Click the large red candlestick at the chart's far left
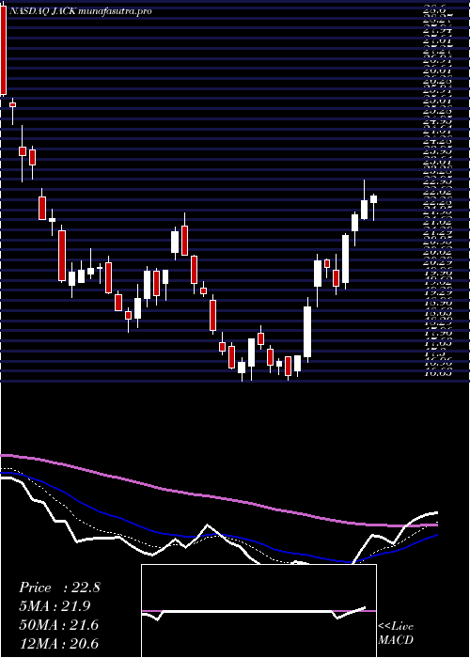Image resolution: width=470 pixels, height=658 pixels. [4, 49]
